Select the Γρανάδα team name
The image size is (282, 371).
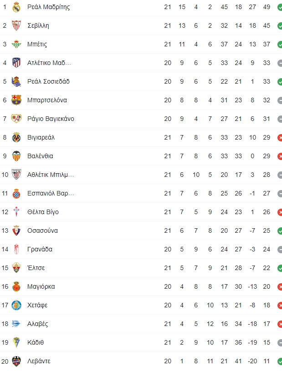[x=40, y=250]
